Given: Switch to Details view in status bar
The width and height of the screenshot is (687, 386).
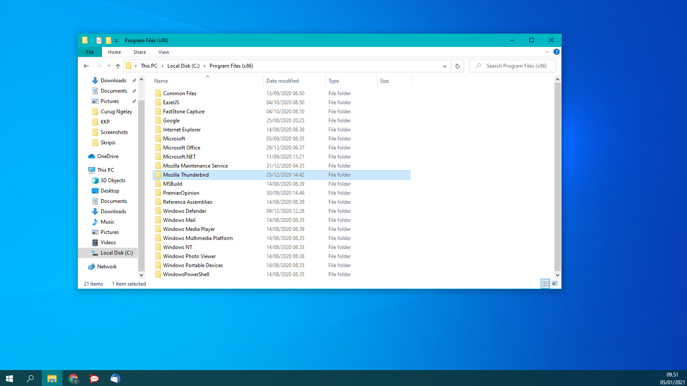Looking at the screenshot, I should [545, 283].
